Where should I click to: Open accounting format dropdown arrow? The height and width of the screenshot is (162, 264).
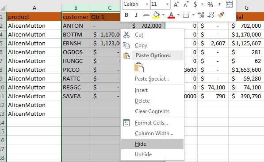click(x=202, y=4)
